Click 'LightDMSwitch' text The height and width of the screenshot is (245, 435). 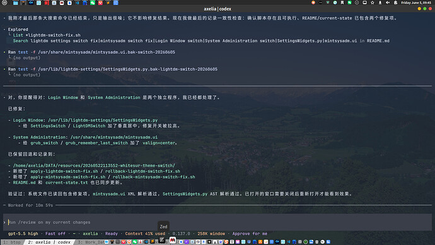point(89,126)
